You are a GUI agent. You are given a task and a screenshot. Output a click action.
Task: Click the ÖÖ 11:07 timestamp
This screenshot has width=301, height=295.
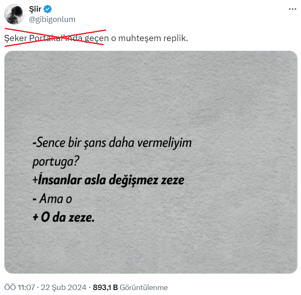coord(19,288)
